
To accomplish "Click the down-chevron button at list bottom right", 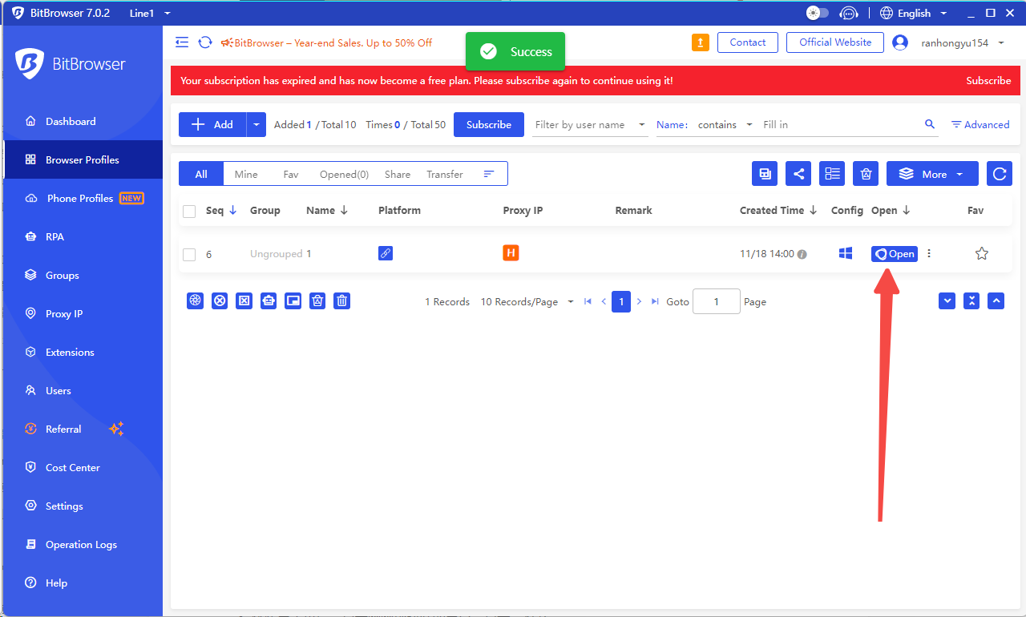I will pyautogui.click(x=947, y=300).
